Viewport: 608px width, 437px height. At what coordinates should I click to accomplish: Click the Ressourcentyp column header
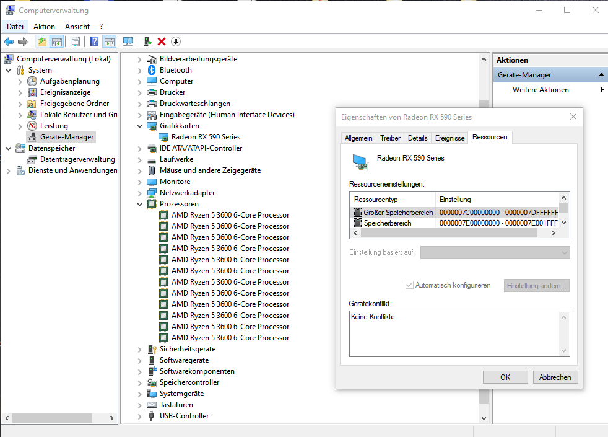point(393,200)
